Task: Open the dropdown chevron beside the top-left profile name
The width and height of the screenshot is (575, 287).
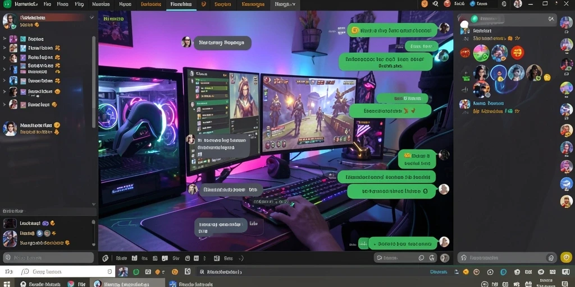Action: 92,17
